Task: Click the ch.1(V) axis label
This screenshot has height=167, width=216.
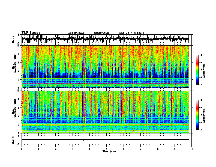Action: (x=13, y=39)
